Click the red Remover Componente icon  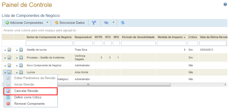tap(8, 104)
